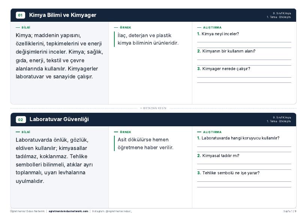Click the ORTADAN KESİN scissors cut marker
Image resolution: width=307 pixels, height=217 pixels.
pyautogui.click(x=153, y=108)
